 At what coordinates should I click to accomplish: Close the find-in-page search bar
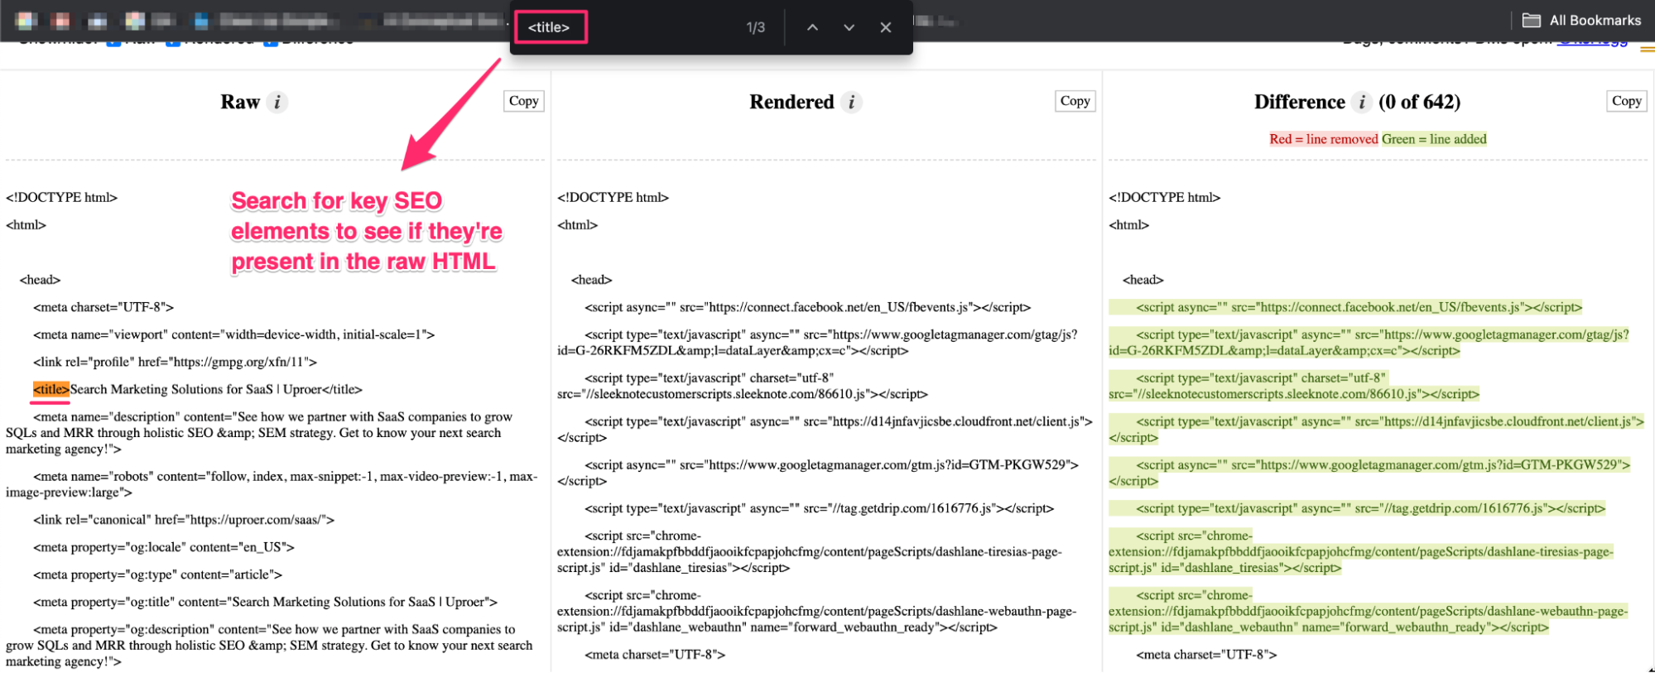[x=885, y=27]
